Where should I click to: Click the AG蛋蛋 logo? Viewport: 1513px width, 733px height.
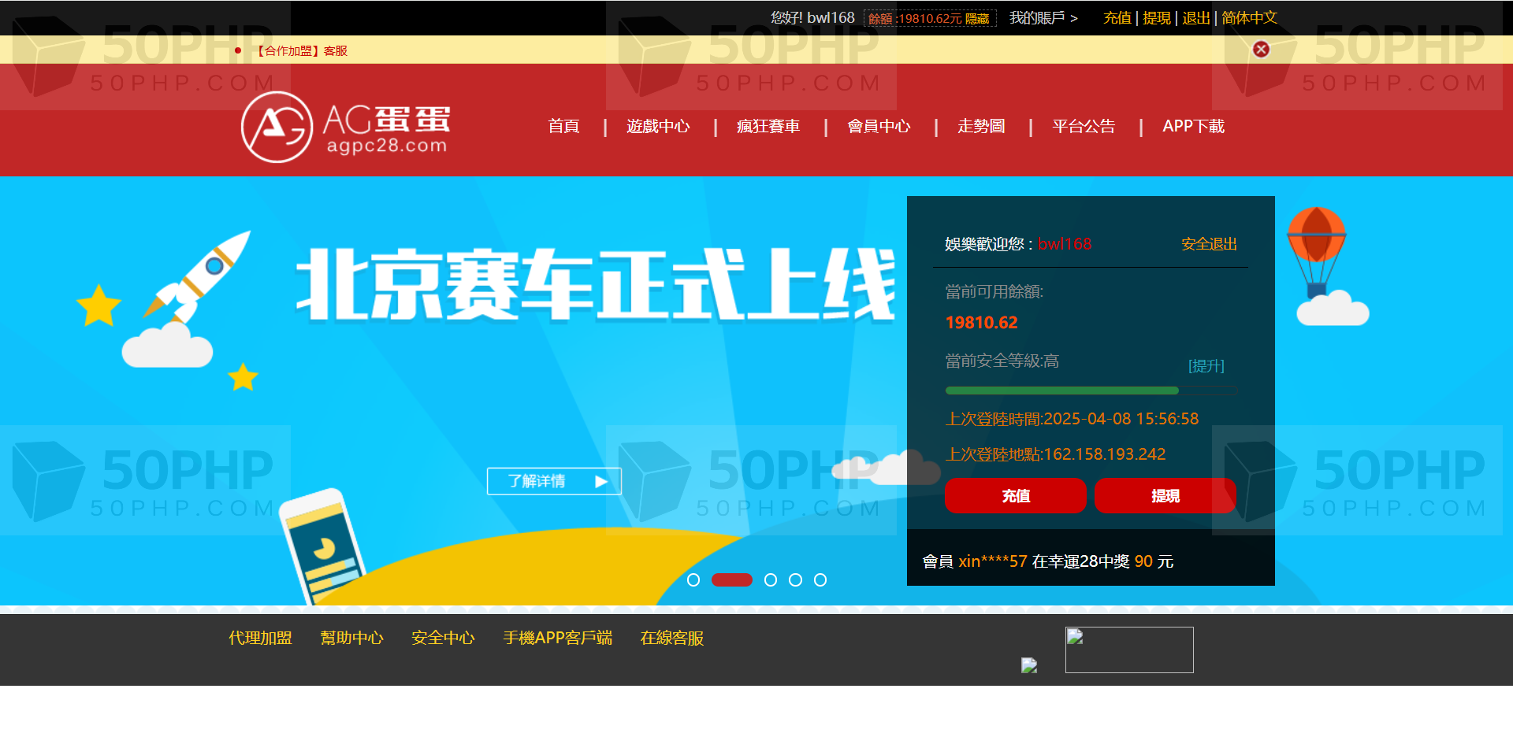345,127
